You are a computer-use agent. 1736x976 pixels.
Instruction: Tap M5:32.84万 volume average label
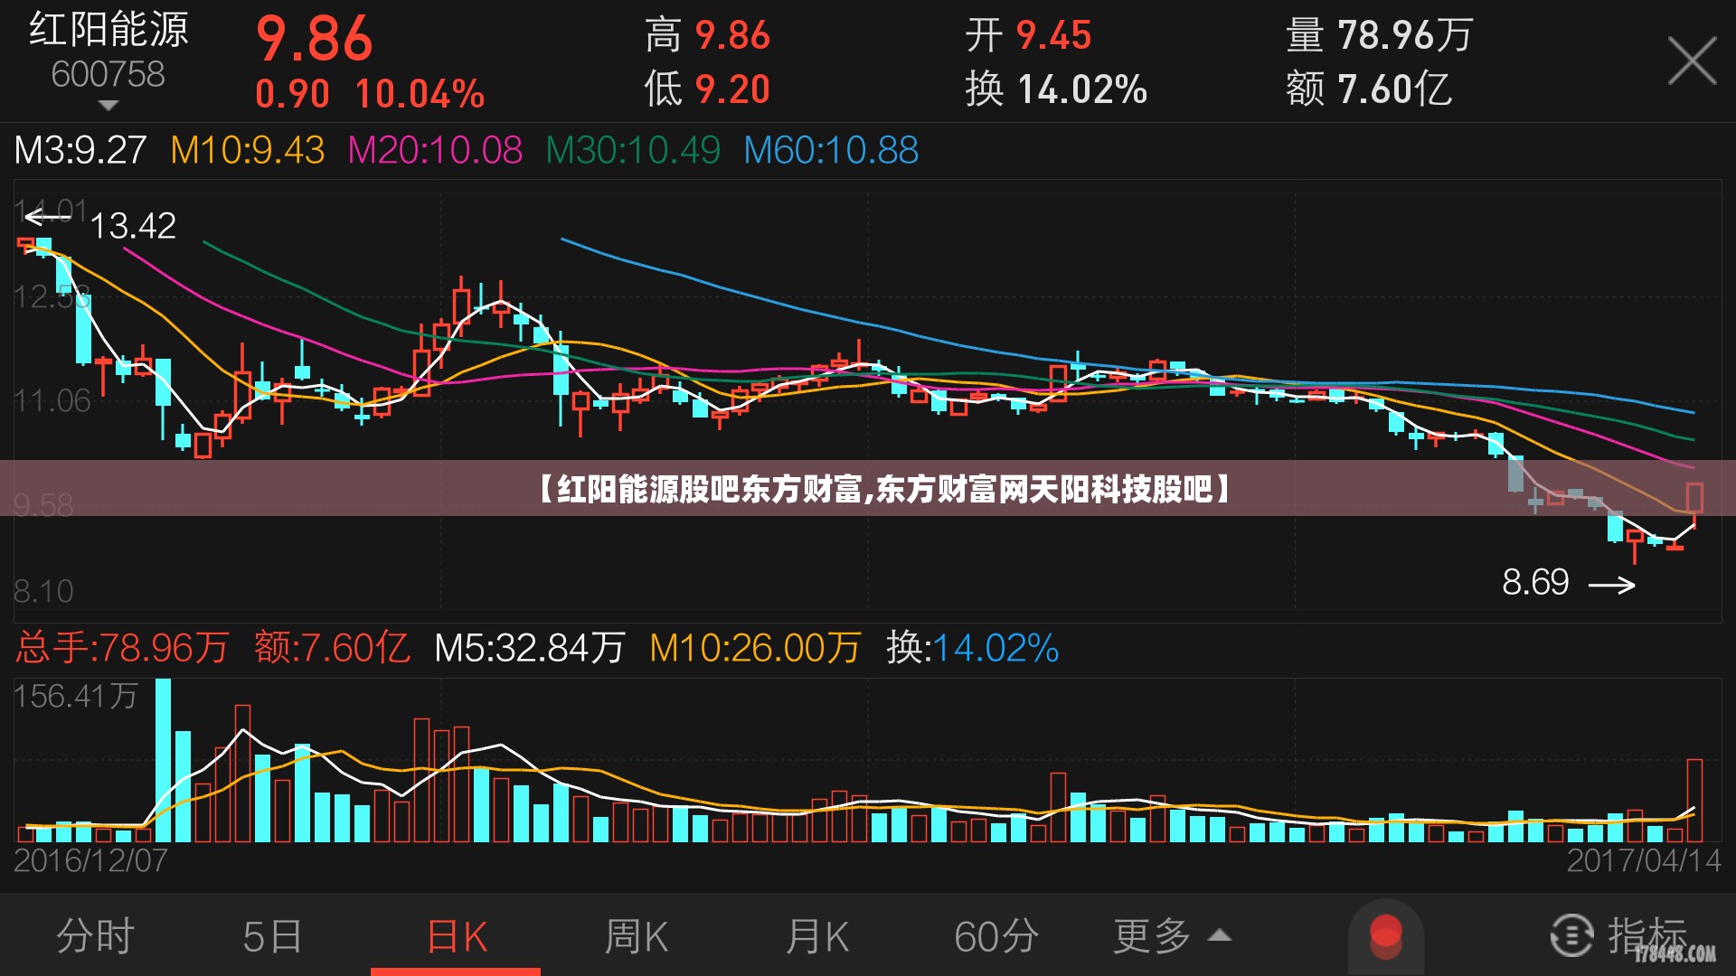pyautogui.click(x=530, y=648)
